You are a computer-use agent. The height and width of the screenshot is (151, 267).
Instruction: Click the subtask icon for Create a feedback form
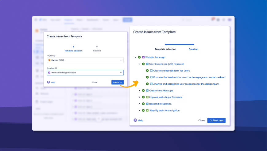(x=151, y=71)
